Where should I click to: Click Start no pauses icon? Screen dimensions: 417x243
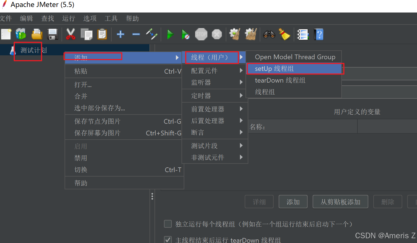[x=185, y=34]
